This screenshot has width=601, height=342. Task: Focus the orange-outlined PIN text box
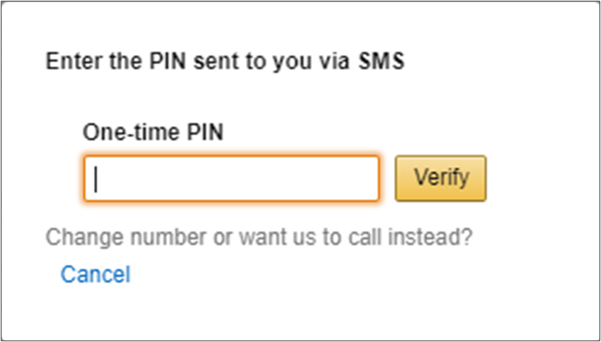point(231,178)
